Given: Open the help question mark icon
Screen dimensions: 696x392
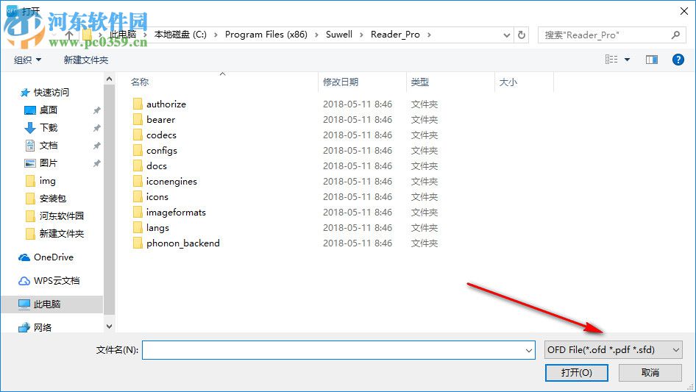Looking at the screenshot, I should [678, 60].
